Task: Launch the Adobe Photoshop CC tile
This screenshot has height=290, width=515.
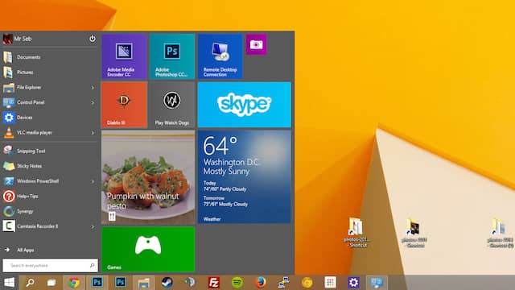Action: [172, 56]
